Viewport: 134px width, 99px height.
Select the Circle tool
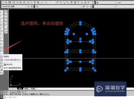2,31
